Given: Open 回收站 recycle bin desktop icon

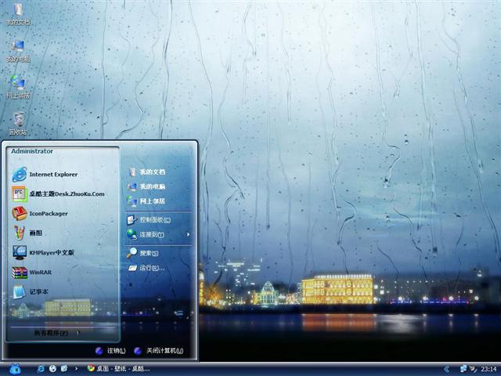Looking at the screenshot, I should (18, 124).
